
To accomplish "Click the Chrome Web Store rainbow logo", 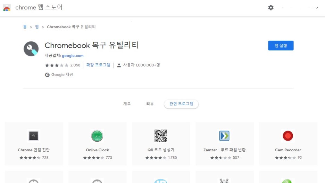I will pyautogui.click(x=7, y=8).
